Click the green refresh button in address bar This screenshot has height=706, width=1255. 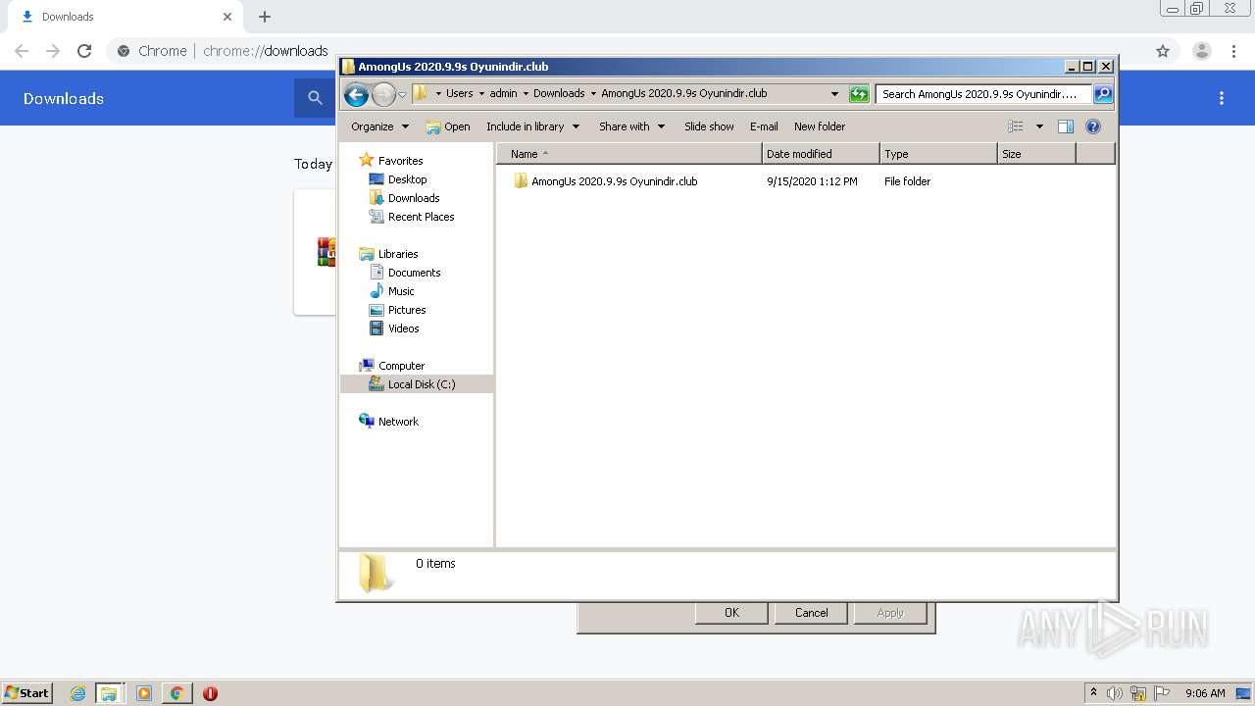[859, 94]
